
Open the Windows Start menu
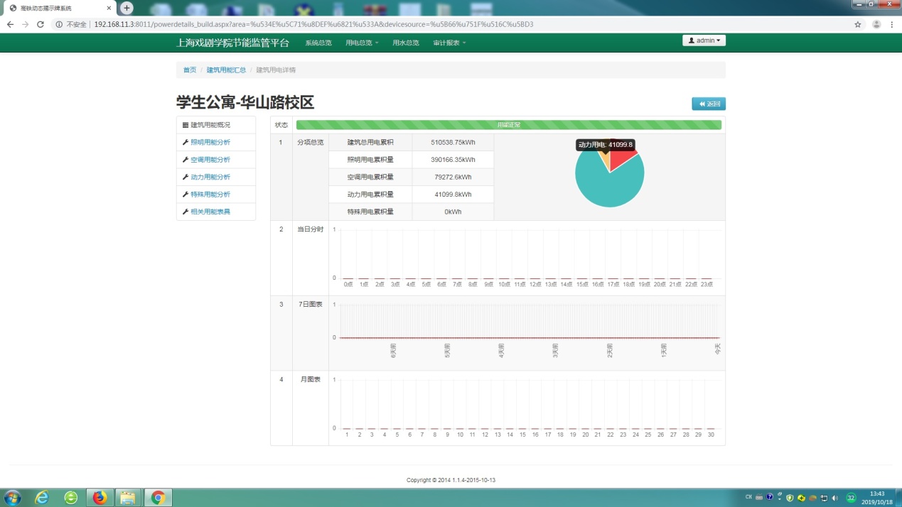tap(12, 498)
